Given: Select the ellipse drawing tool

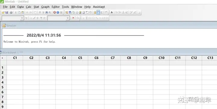Looking at the screenshot, I should [x=93, y=18].
